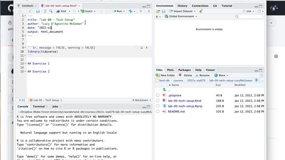Open the README.md file link
The width and height of the screenshot is (285, 160).
(176, 112)
